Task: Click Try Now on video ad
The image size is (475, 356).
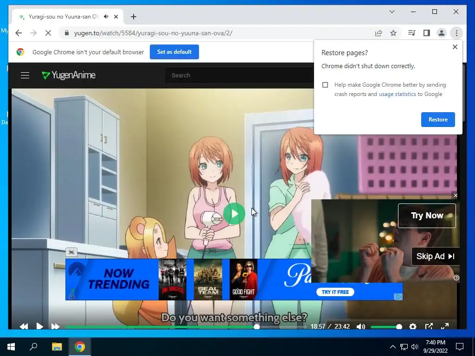Action: (x=427, y=216)
